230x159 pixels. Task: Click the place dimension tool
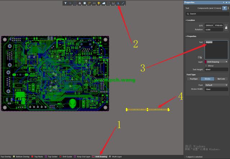(113, 3)
